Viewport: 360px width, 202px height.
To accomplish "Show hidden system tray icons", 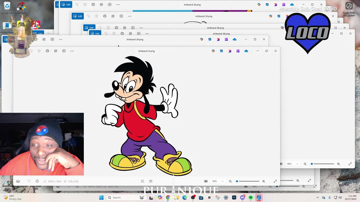I will pyautogui.click(x=318, y=198).
